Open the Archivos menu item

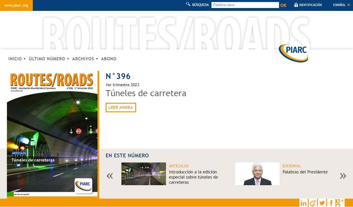[83, 59]
